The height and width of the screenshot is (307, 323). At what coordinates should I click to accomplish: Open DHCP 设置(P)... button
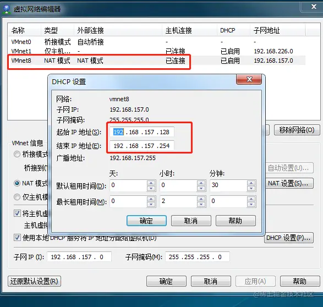289,238
